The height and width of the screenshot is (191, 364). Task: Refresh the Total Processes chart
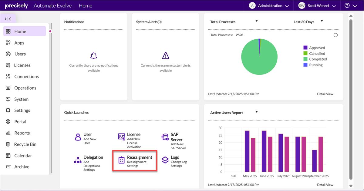click(x=335, y=35)
